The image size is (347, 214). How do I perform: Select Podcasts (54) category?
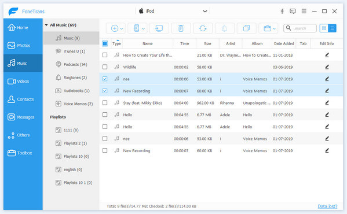[71, 64]
